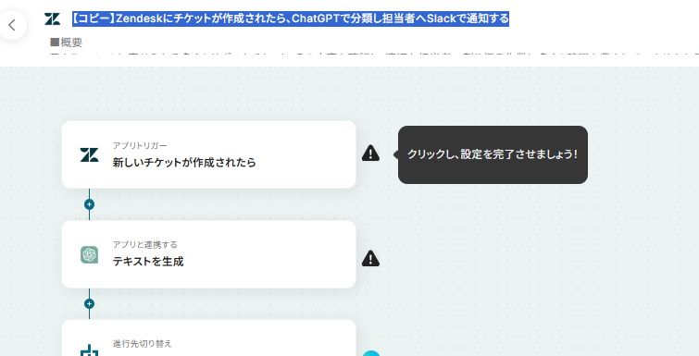This screenshot has width=699, height=356.
Task: Click the 進行先切り替え label text
Action: click(x=143, y=344)
